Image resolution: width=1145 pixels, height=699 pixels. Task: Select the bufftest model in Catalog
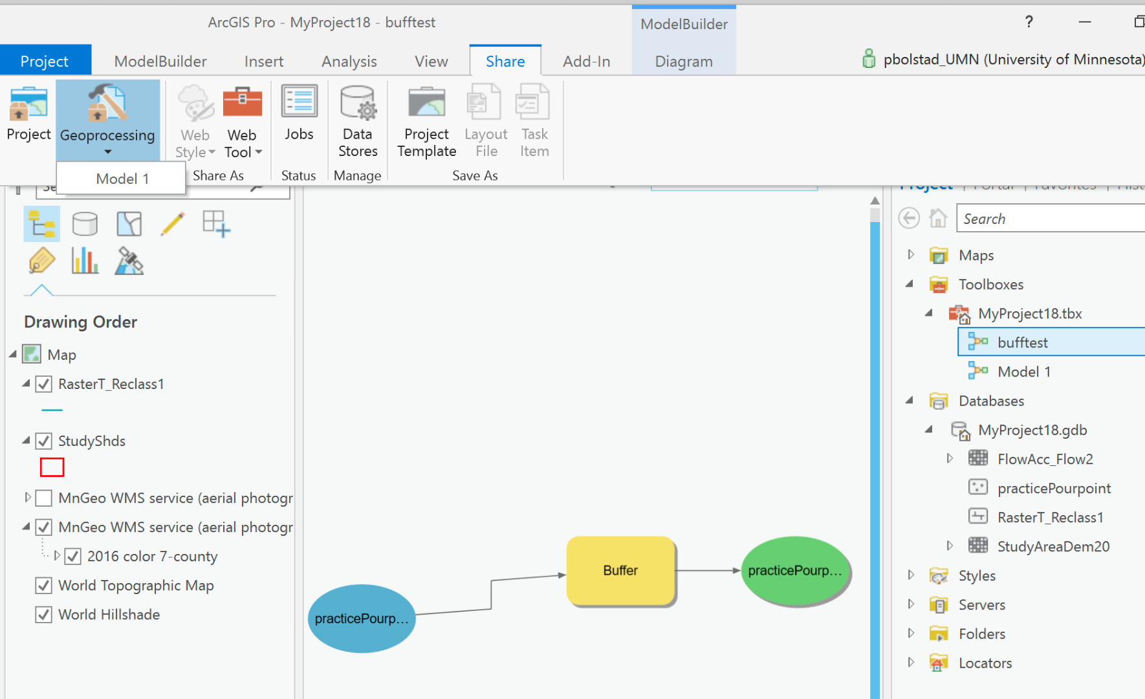pos(1051,342)
